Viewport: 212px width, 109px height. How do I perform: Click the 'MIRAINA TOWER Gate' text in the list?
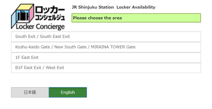click(113, 47)
